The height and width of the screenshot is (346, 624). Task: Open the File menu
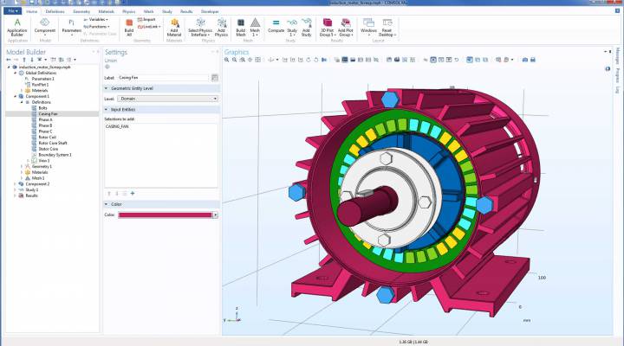13,11
